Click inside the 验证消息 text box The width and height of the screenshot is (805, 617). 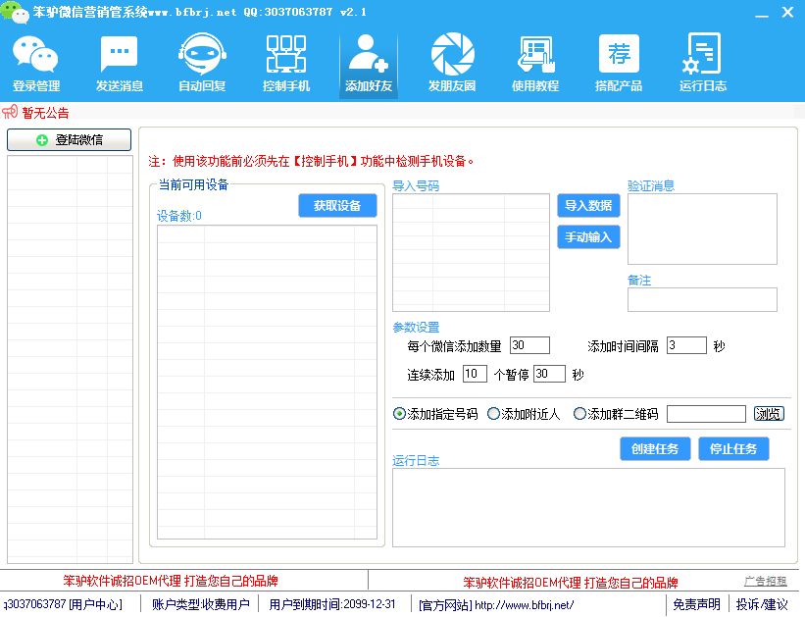pyautogui.click(x=702, y=230)
